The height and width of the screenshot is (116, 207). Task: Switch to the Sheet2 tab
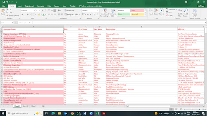(x=25, y=106)
